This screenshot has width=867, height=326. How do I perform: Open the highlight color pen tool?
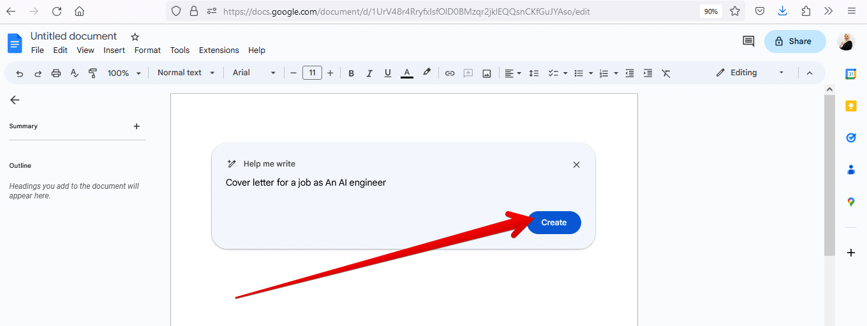tap(427, 73)
